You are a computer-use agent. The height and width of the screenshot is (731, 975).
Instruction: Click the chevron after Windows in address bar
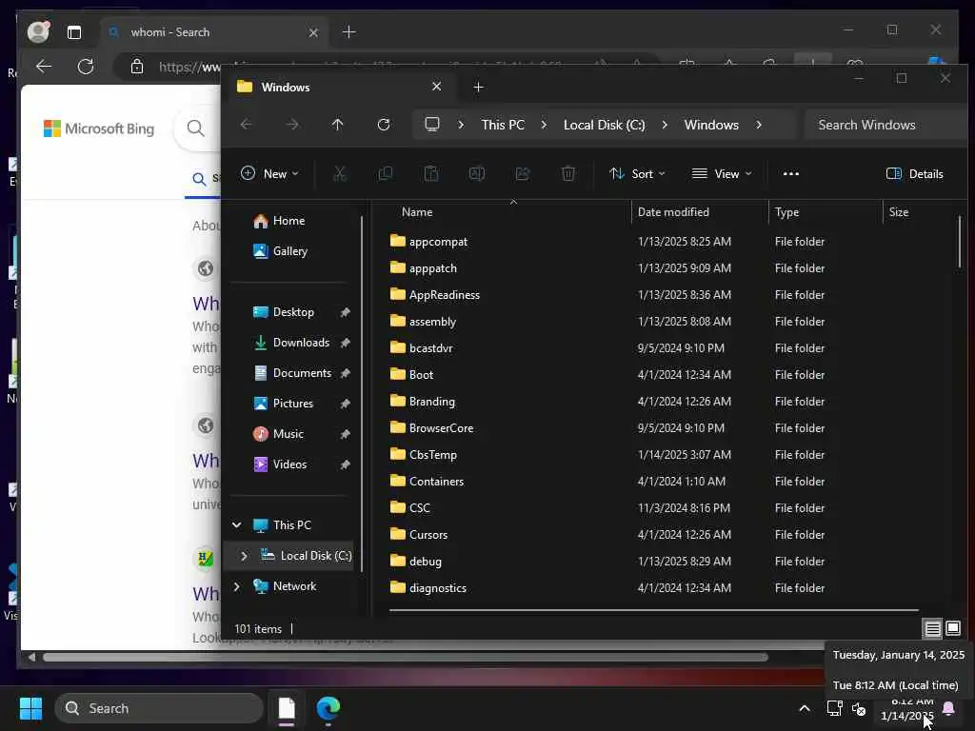(759, 125)
